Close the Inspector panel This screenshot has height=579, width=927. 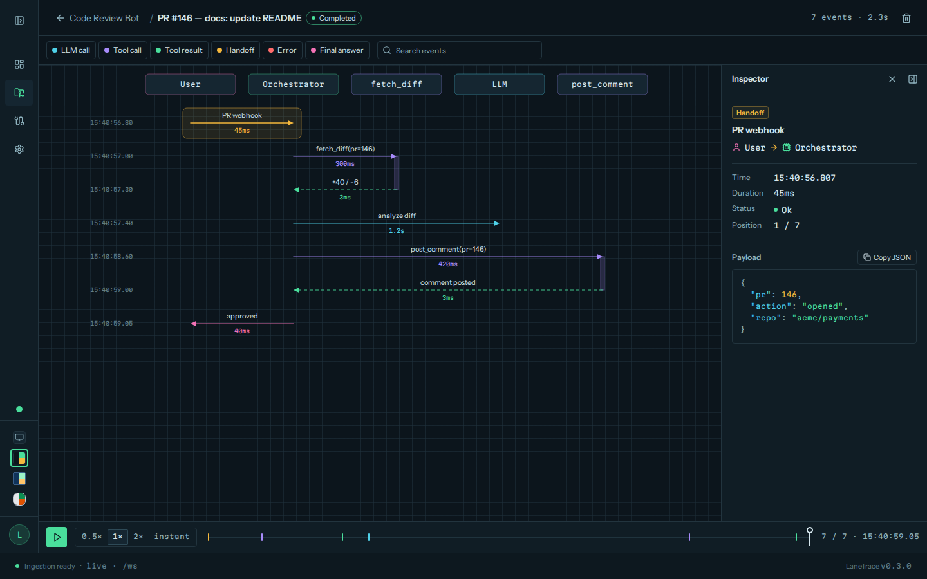892,79
